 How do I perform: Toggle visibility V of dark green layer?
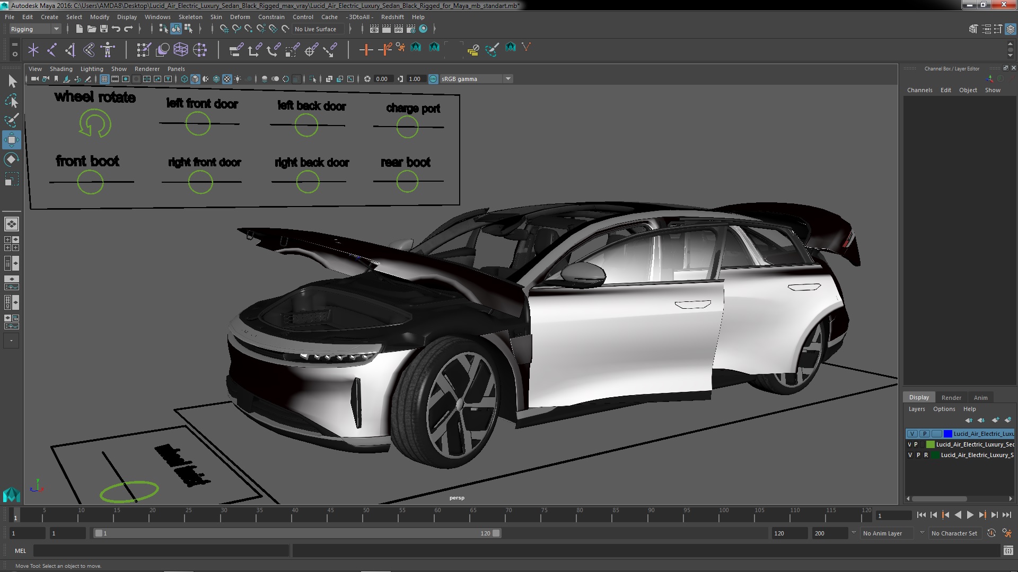pos(910,455)
